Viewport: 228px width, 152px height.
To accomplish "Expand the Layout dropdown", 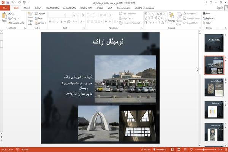I will [x=40, y=14].
